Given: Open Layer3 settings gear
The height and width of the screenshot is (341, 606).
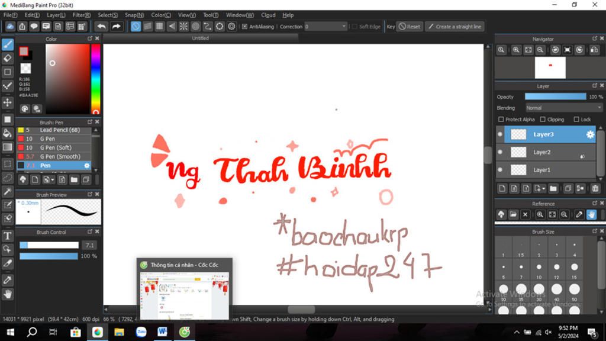Looking at the screenshot, I should point(590,134).
